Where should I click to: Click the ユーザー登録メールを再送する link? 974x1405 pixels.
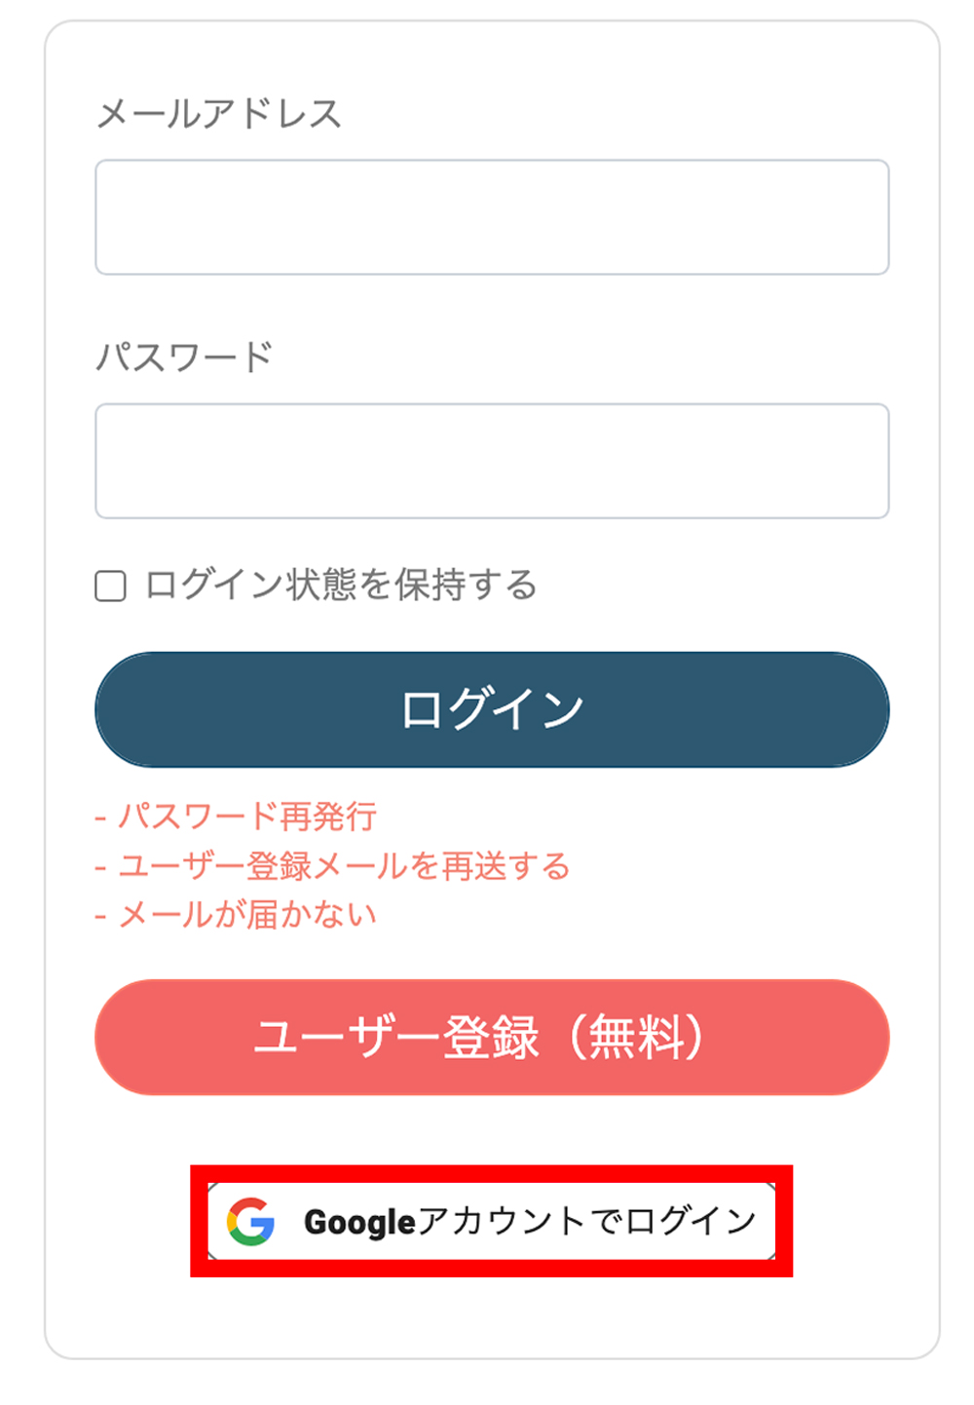click(x=344, y=866)
